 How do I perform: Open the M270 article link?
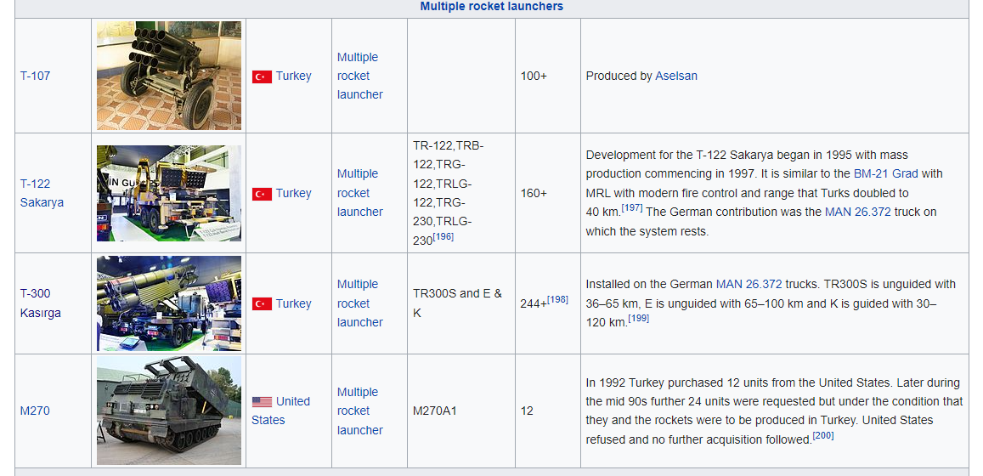pos(35,411)
